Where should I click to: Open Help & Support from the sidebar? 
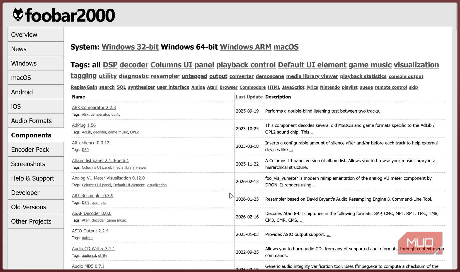coord(33,178)
